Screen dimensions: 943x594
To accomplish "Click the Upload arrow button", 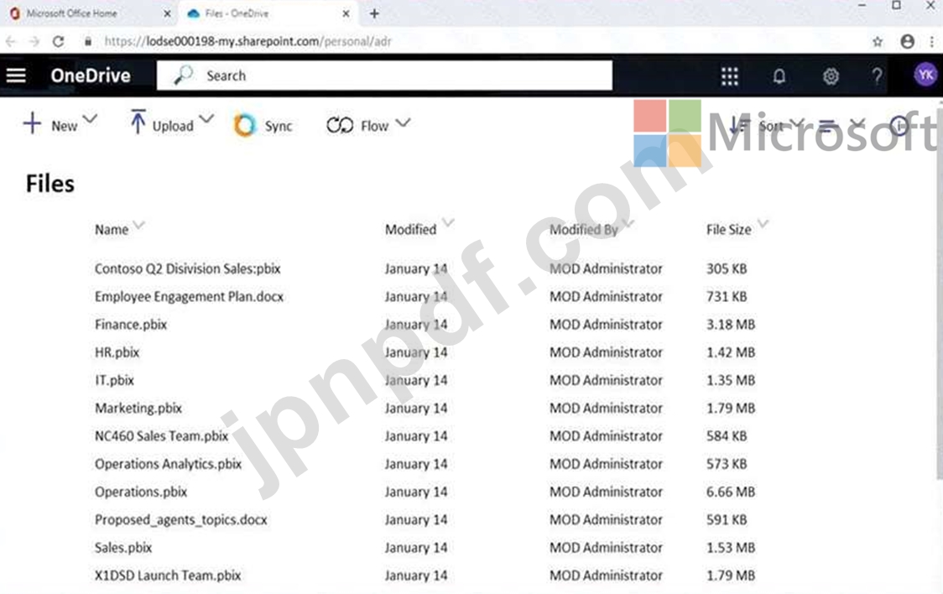I will pyautogui.click(x=162, y=123).
